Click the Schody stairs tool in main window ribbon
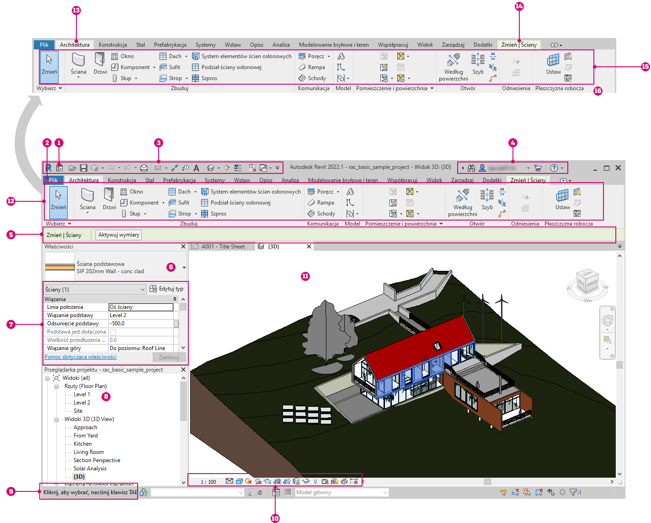The height and width of the screenshot is (523, 651). [x=321, y=214]
